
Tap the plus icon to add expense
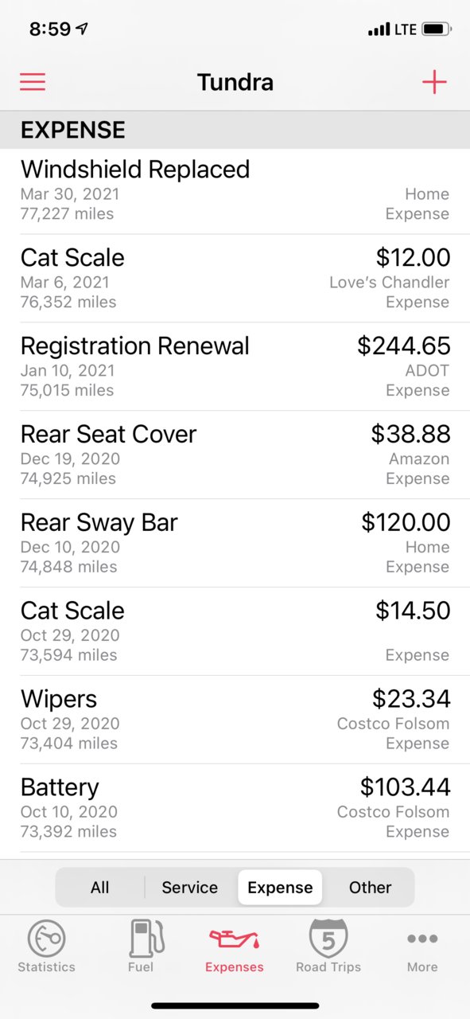click(x=434, y=81)
